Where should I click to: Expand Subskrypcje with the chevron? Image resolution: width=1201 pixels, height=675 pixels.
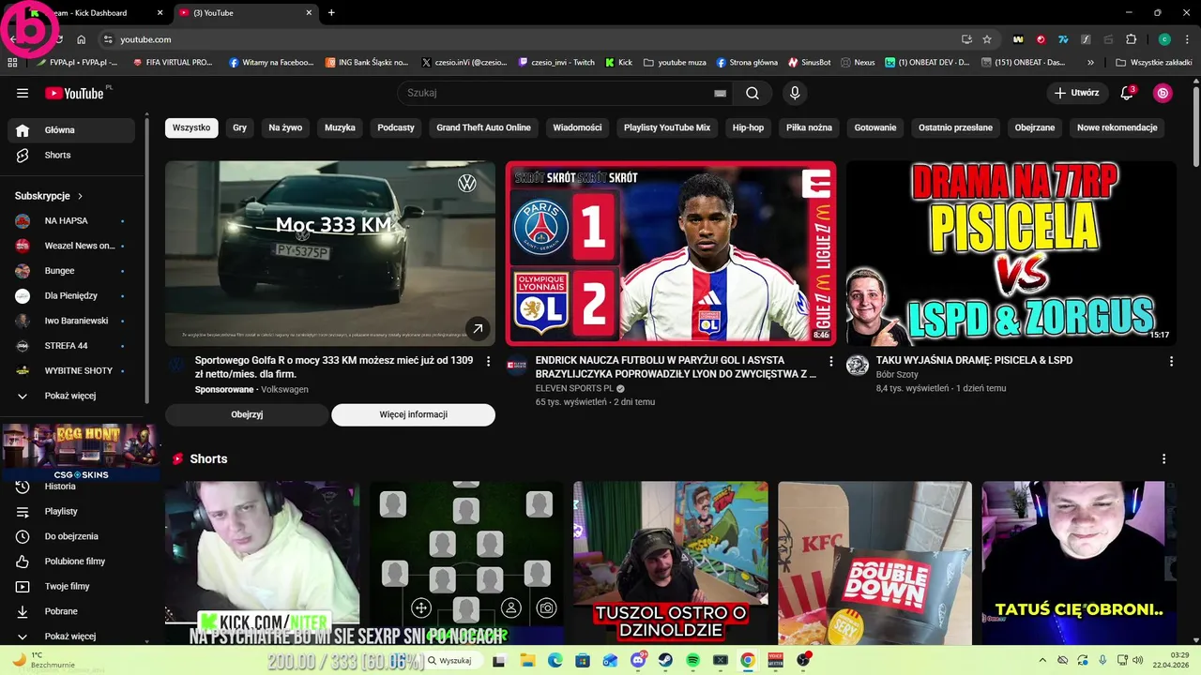(x=80, y=196)
